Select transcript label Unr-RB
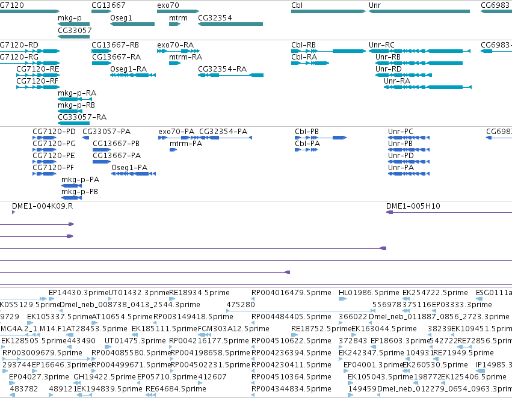 [388, 57]
